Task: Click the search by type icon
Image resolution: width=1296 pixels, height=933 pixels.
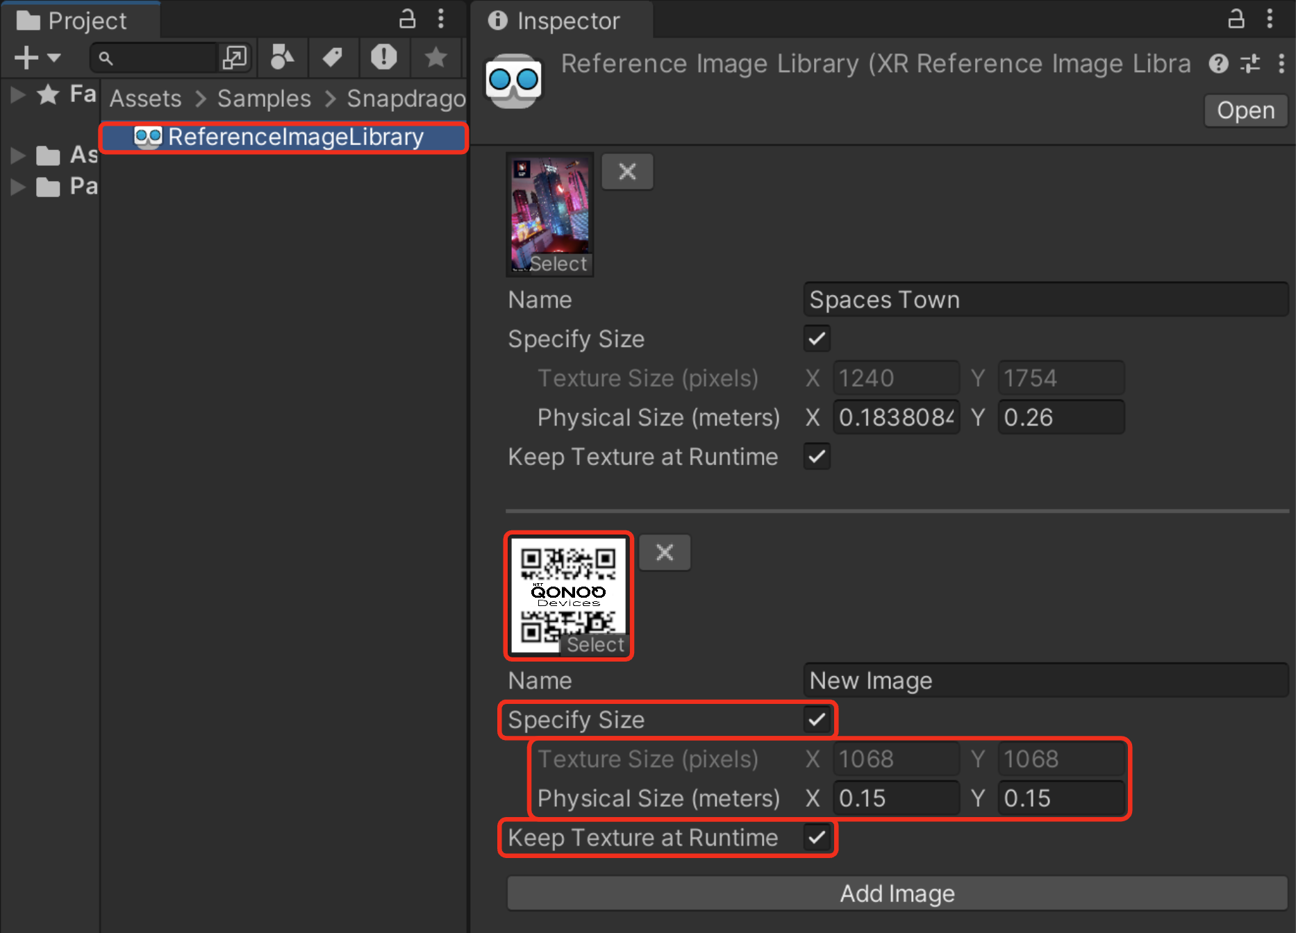Action: point(282,58)
